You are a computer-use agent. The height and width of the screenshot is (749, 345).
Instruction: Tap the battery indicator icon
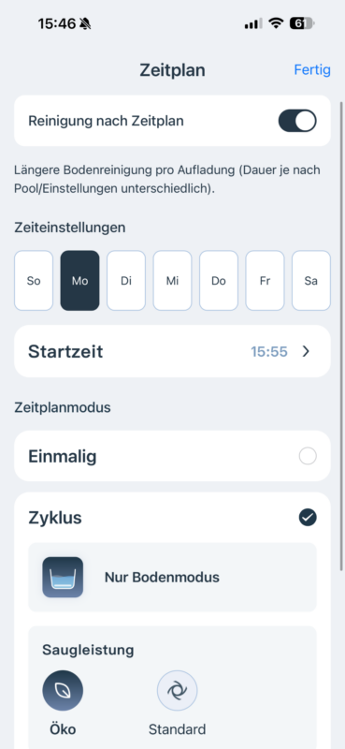pyautogui.click(x=302, y=22)
